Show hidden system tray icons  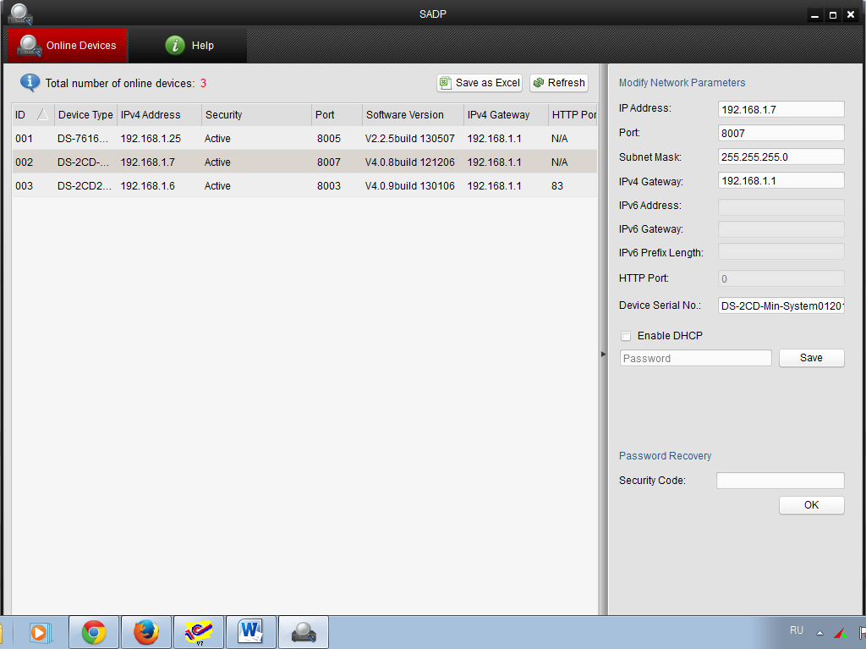pyautogui.click(x=820, y=633)
